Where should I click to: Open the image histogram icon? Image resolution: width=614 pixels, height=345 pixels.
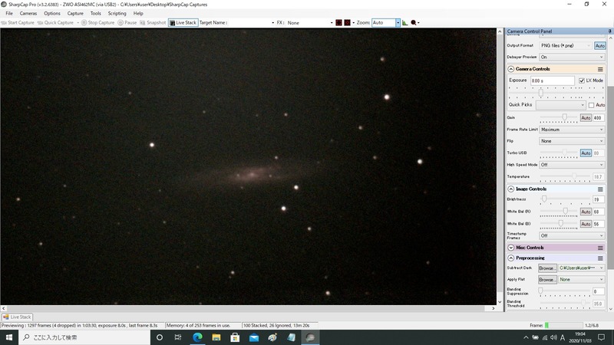404,23
